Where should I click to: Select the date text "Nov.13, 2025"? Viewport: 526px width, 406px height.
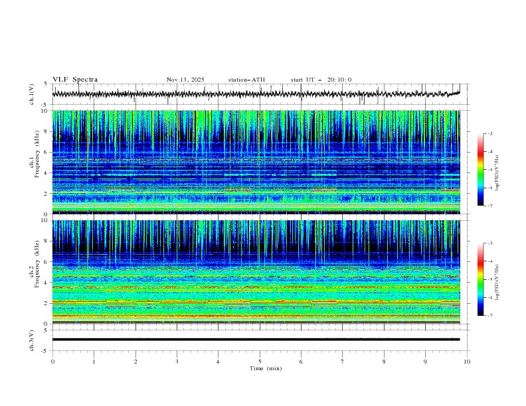pyautogui.click(x=185, y=80)
